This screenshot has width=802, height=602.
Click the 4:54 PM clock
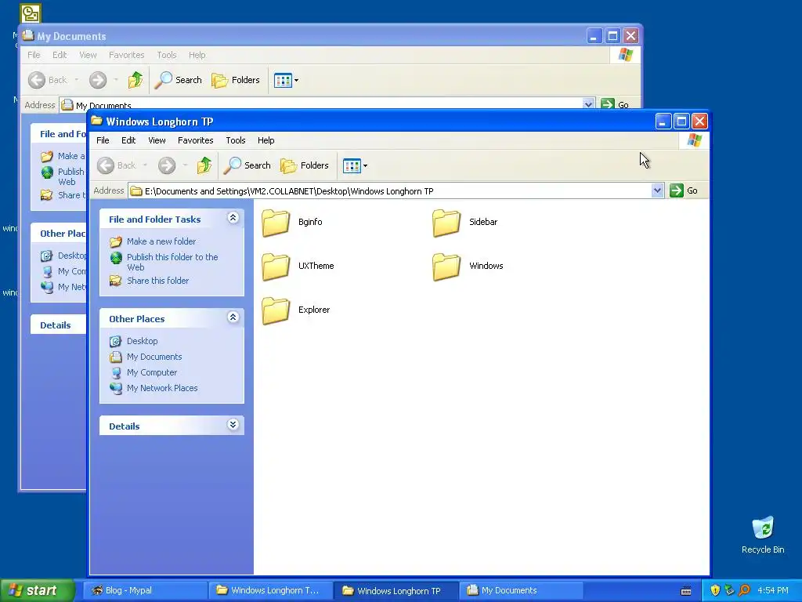pos(773,591)
